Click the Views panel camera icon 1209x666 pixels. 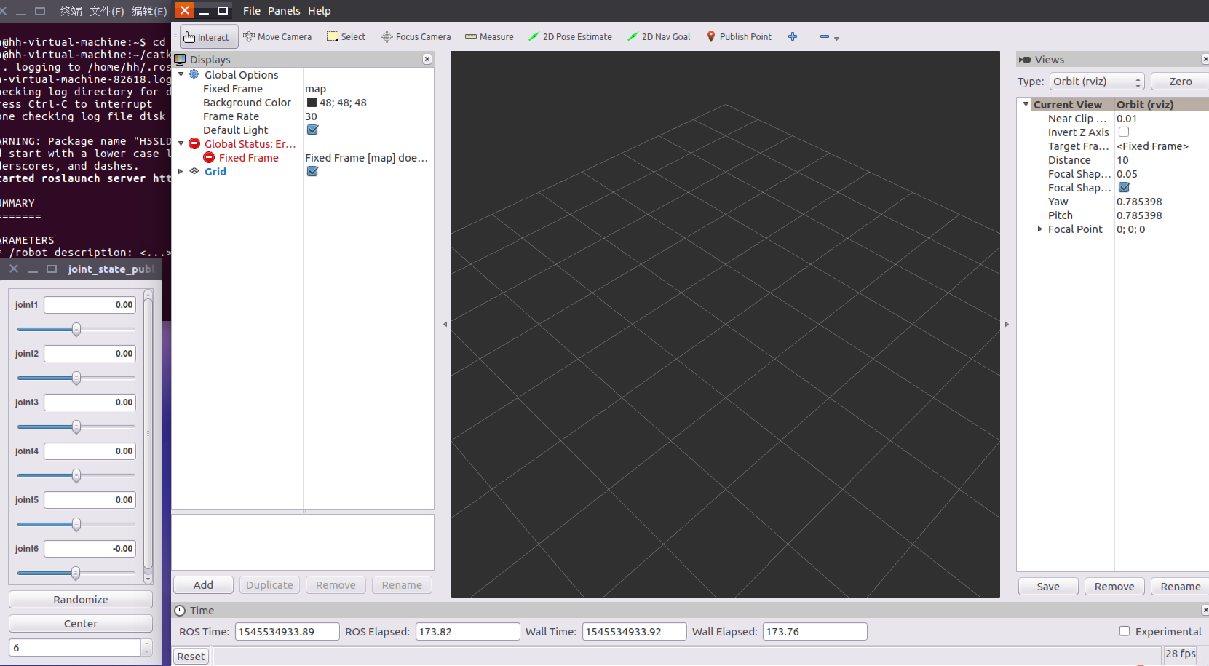(x=1025, y=60)
